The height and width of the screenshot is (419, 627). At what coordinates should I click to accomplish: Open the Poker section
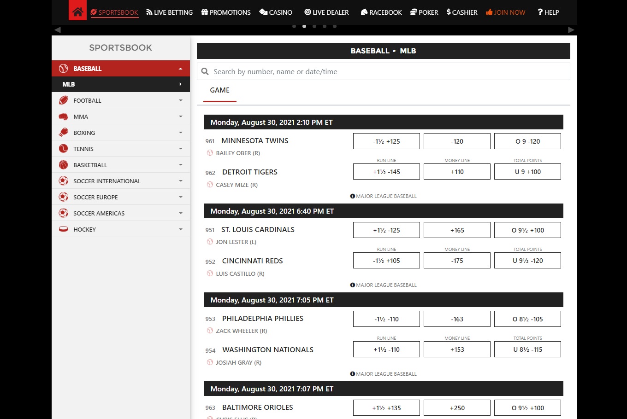424,12
